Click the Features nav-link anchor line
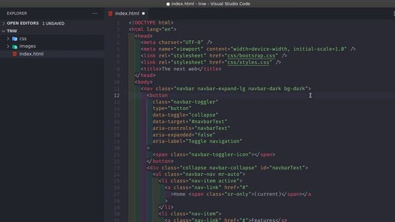Image resolution: width=395 pixels, height=222 pixels. point(226,220)
